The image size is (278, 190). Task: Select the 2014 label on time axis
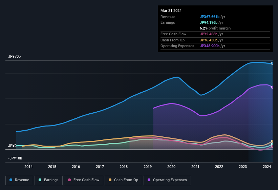pos(28,167)
